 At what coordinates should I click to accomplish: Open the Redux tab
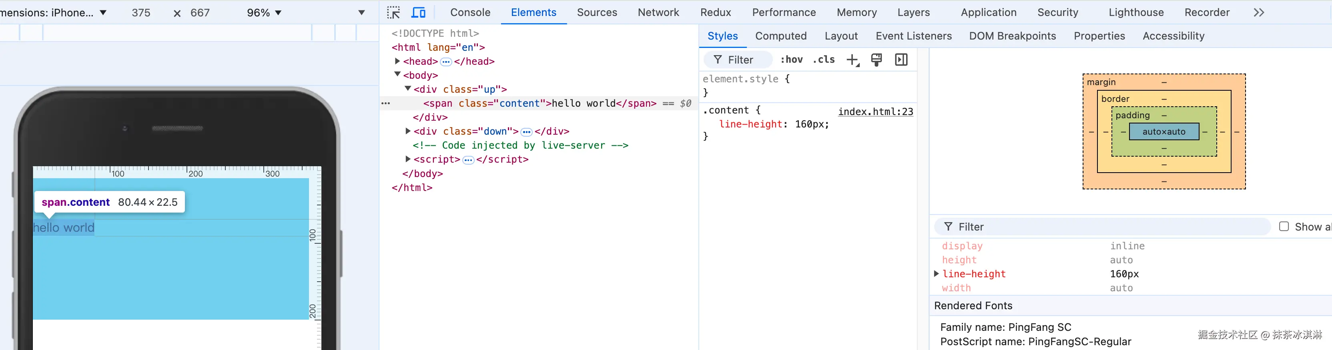point(716,12)
